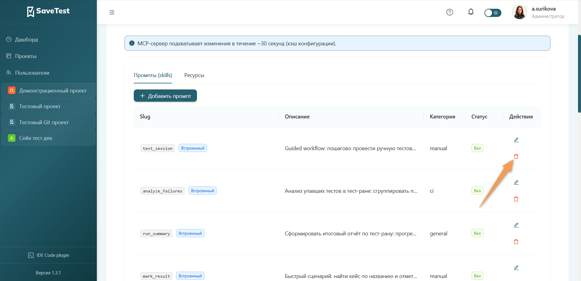
Task: Collapse sidebar with the menu fold icon
Action: click(x=112, y=12)
